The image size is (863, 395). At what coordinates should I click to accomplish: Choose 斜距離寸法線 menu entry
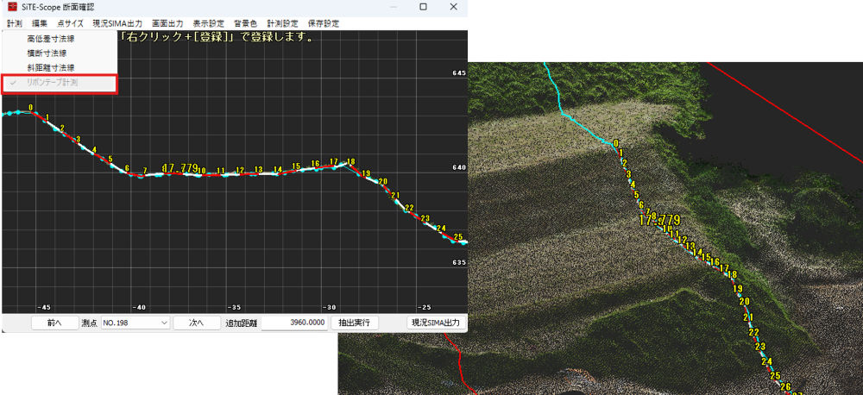[x=51, y=67]
